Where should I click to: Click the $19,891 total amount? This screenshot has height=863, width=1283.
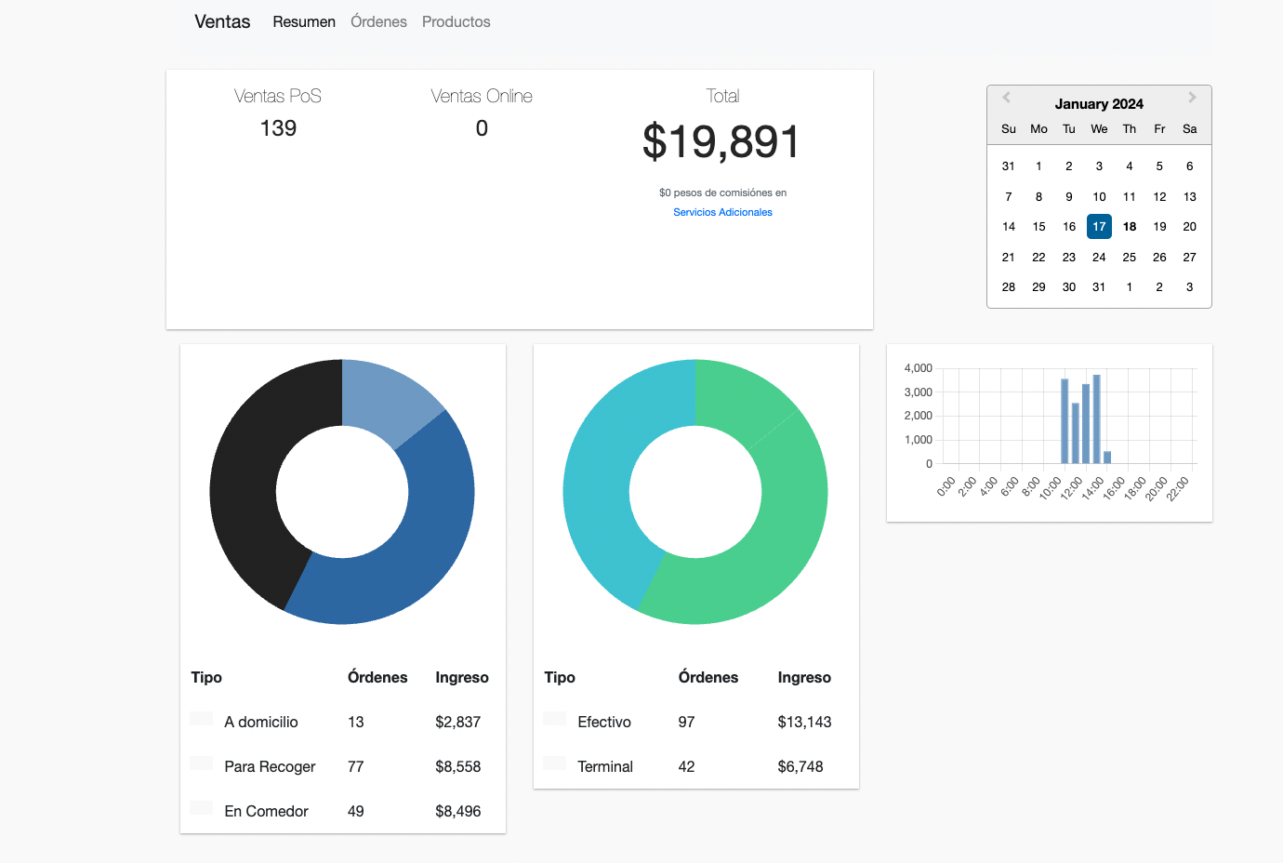(x=721, y=141)
